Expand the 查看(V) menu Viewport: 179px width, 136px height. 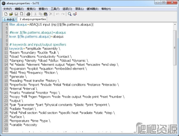43,9
